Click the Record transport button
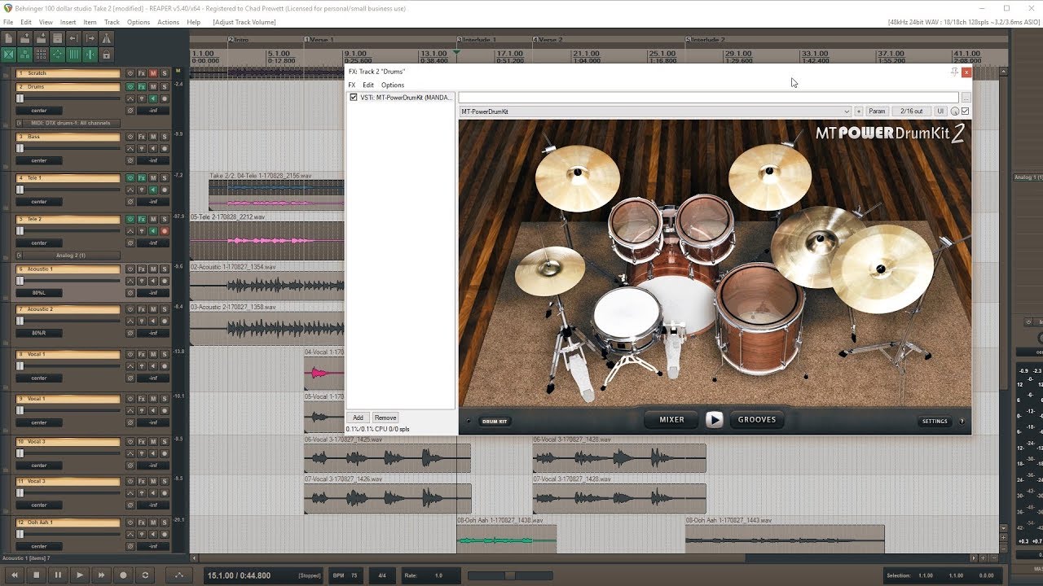The width and height of the screenshot is (1043, 586). (x=123, y=575)
